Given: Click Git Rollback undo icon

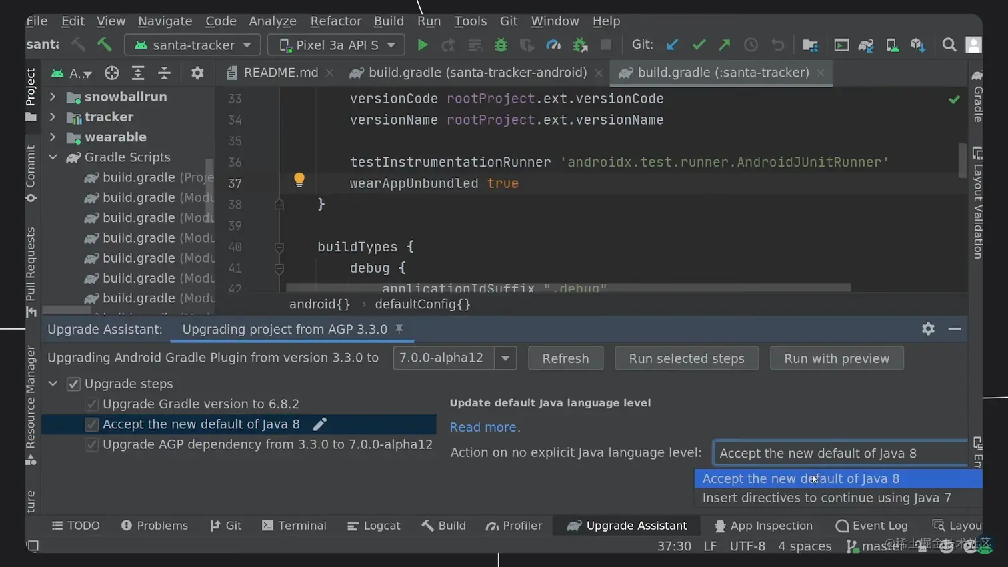Looking at the screenshot, I should [777, 45].
